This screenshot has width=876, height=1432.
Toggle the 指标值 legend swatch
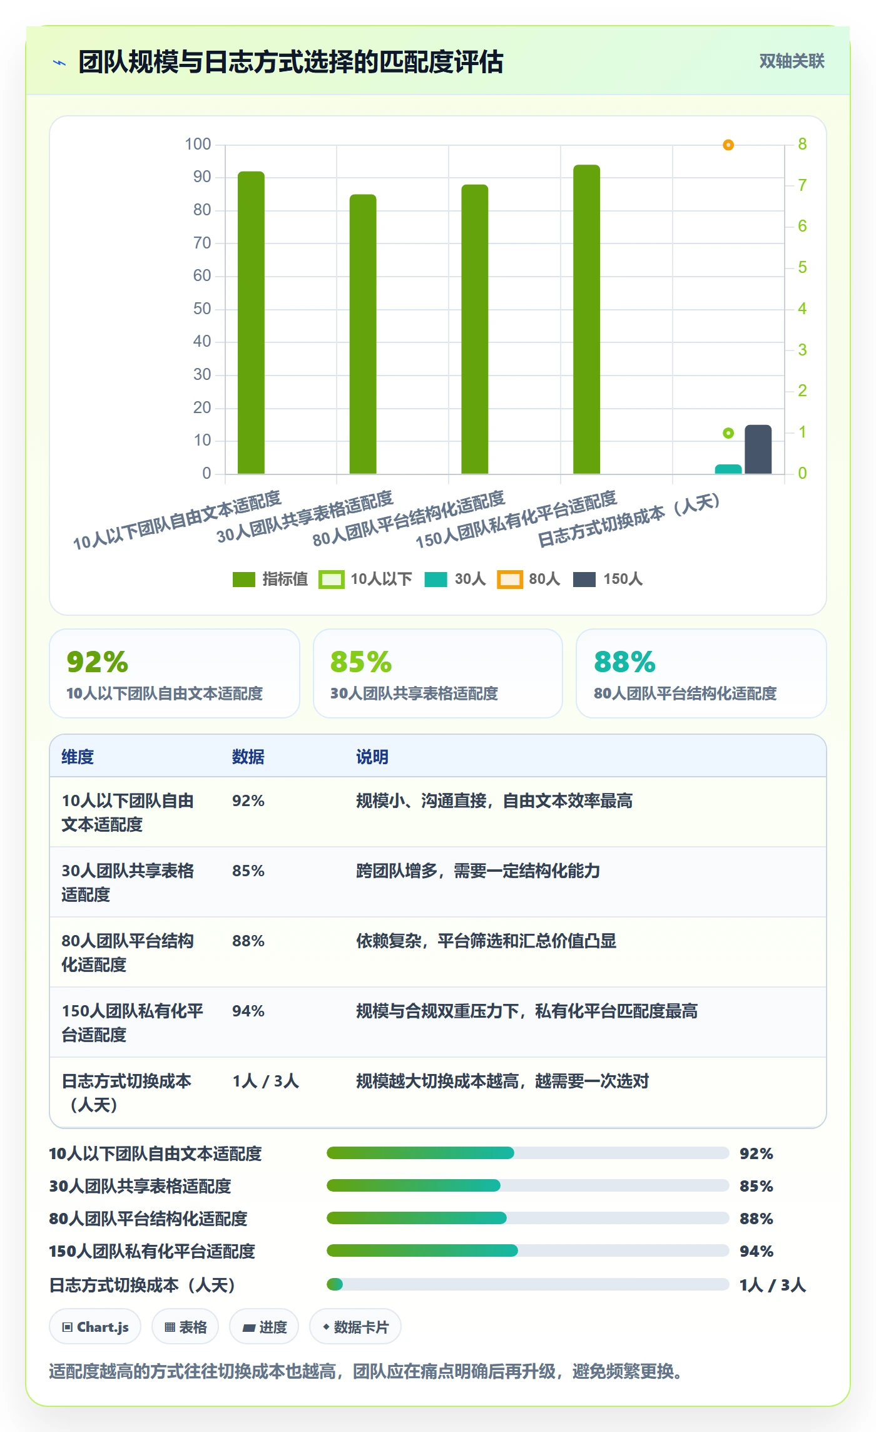(243, 580)
